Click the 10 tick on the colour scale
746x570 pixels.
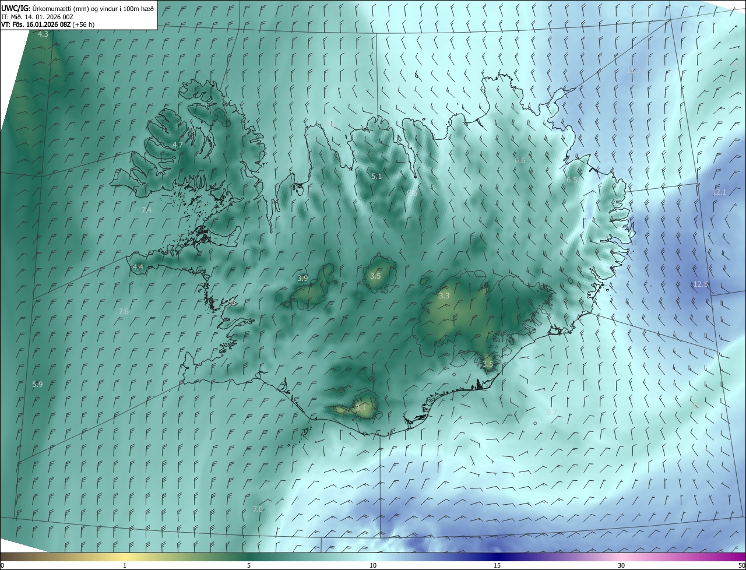tap(373, 565)
